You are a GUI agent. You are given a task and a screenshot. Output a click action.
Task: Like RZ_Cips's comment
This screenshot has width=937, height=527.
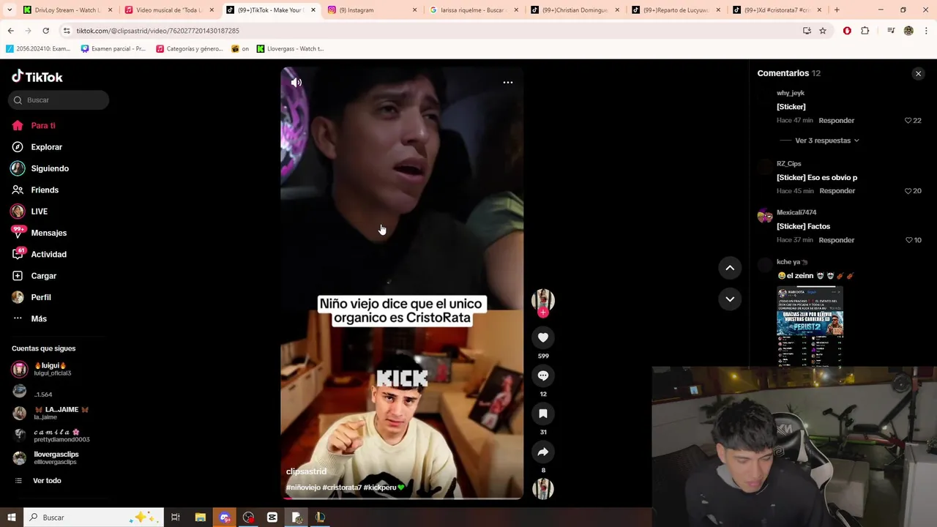click(908, 191)
